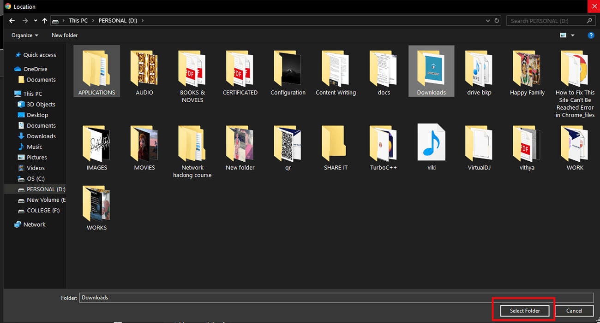Click the Folder name input field
This screenshot has height=323, width=600.
point(336,298)
